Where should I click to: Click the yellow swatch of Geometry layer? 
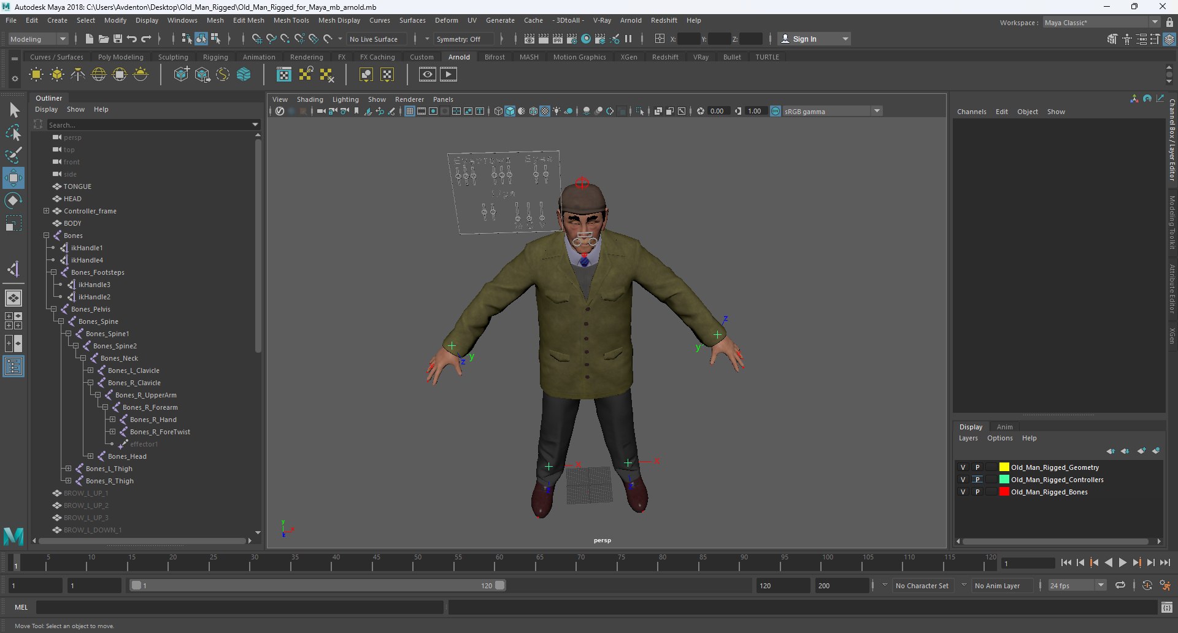click(1004, 467)
